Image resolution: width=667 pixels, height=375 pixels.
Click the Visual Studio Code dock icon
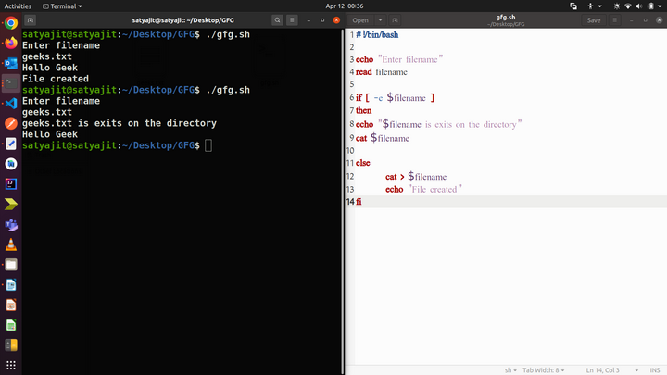pyautogui.click(x=10, y=103)
